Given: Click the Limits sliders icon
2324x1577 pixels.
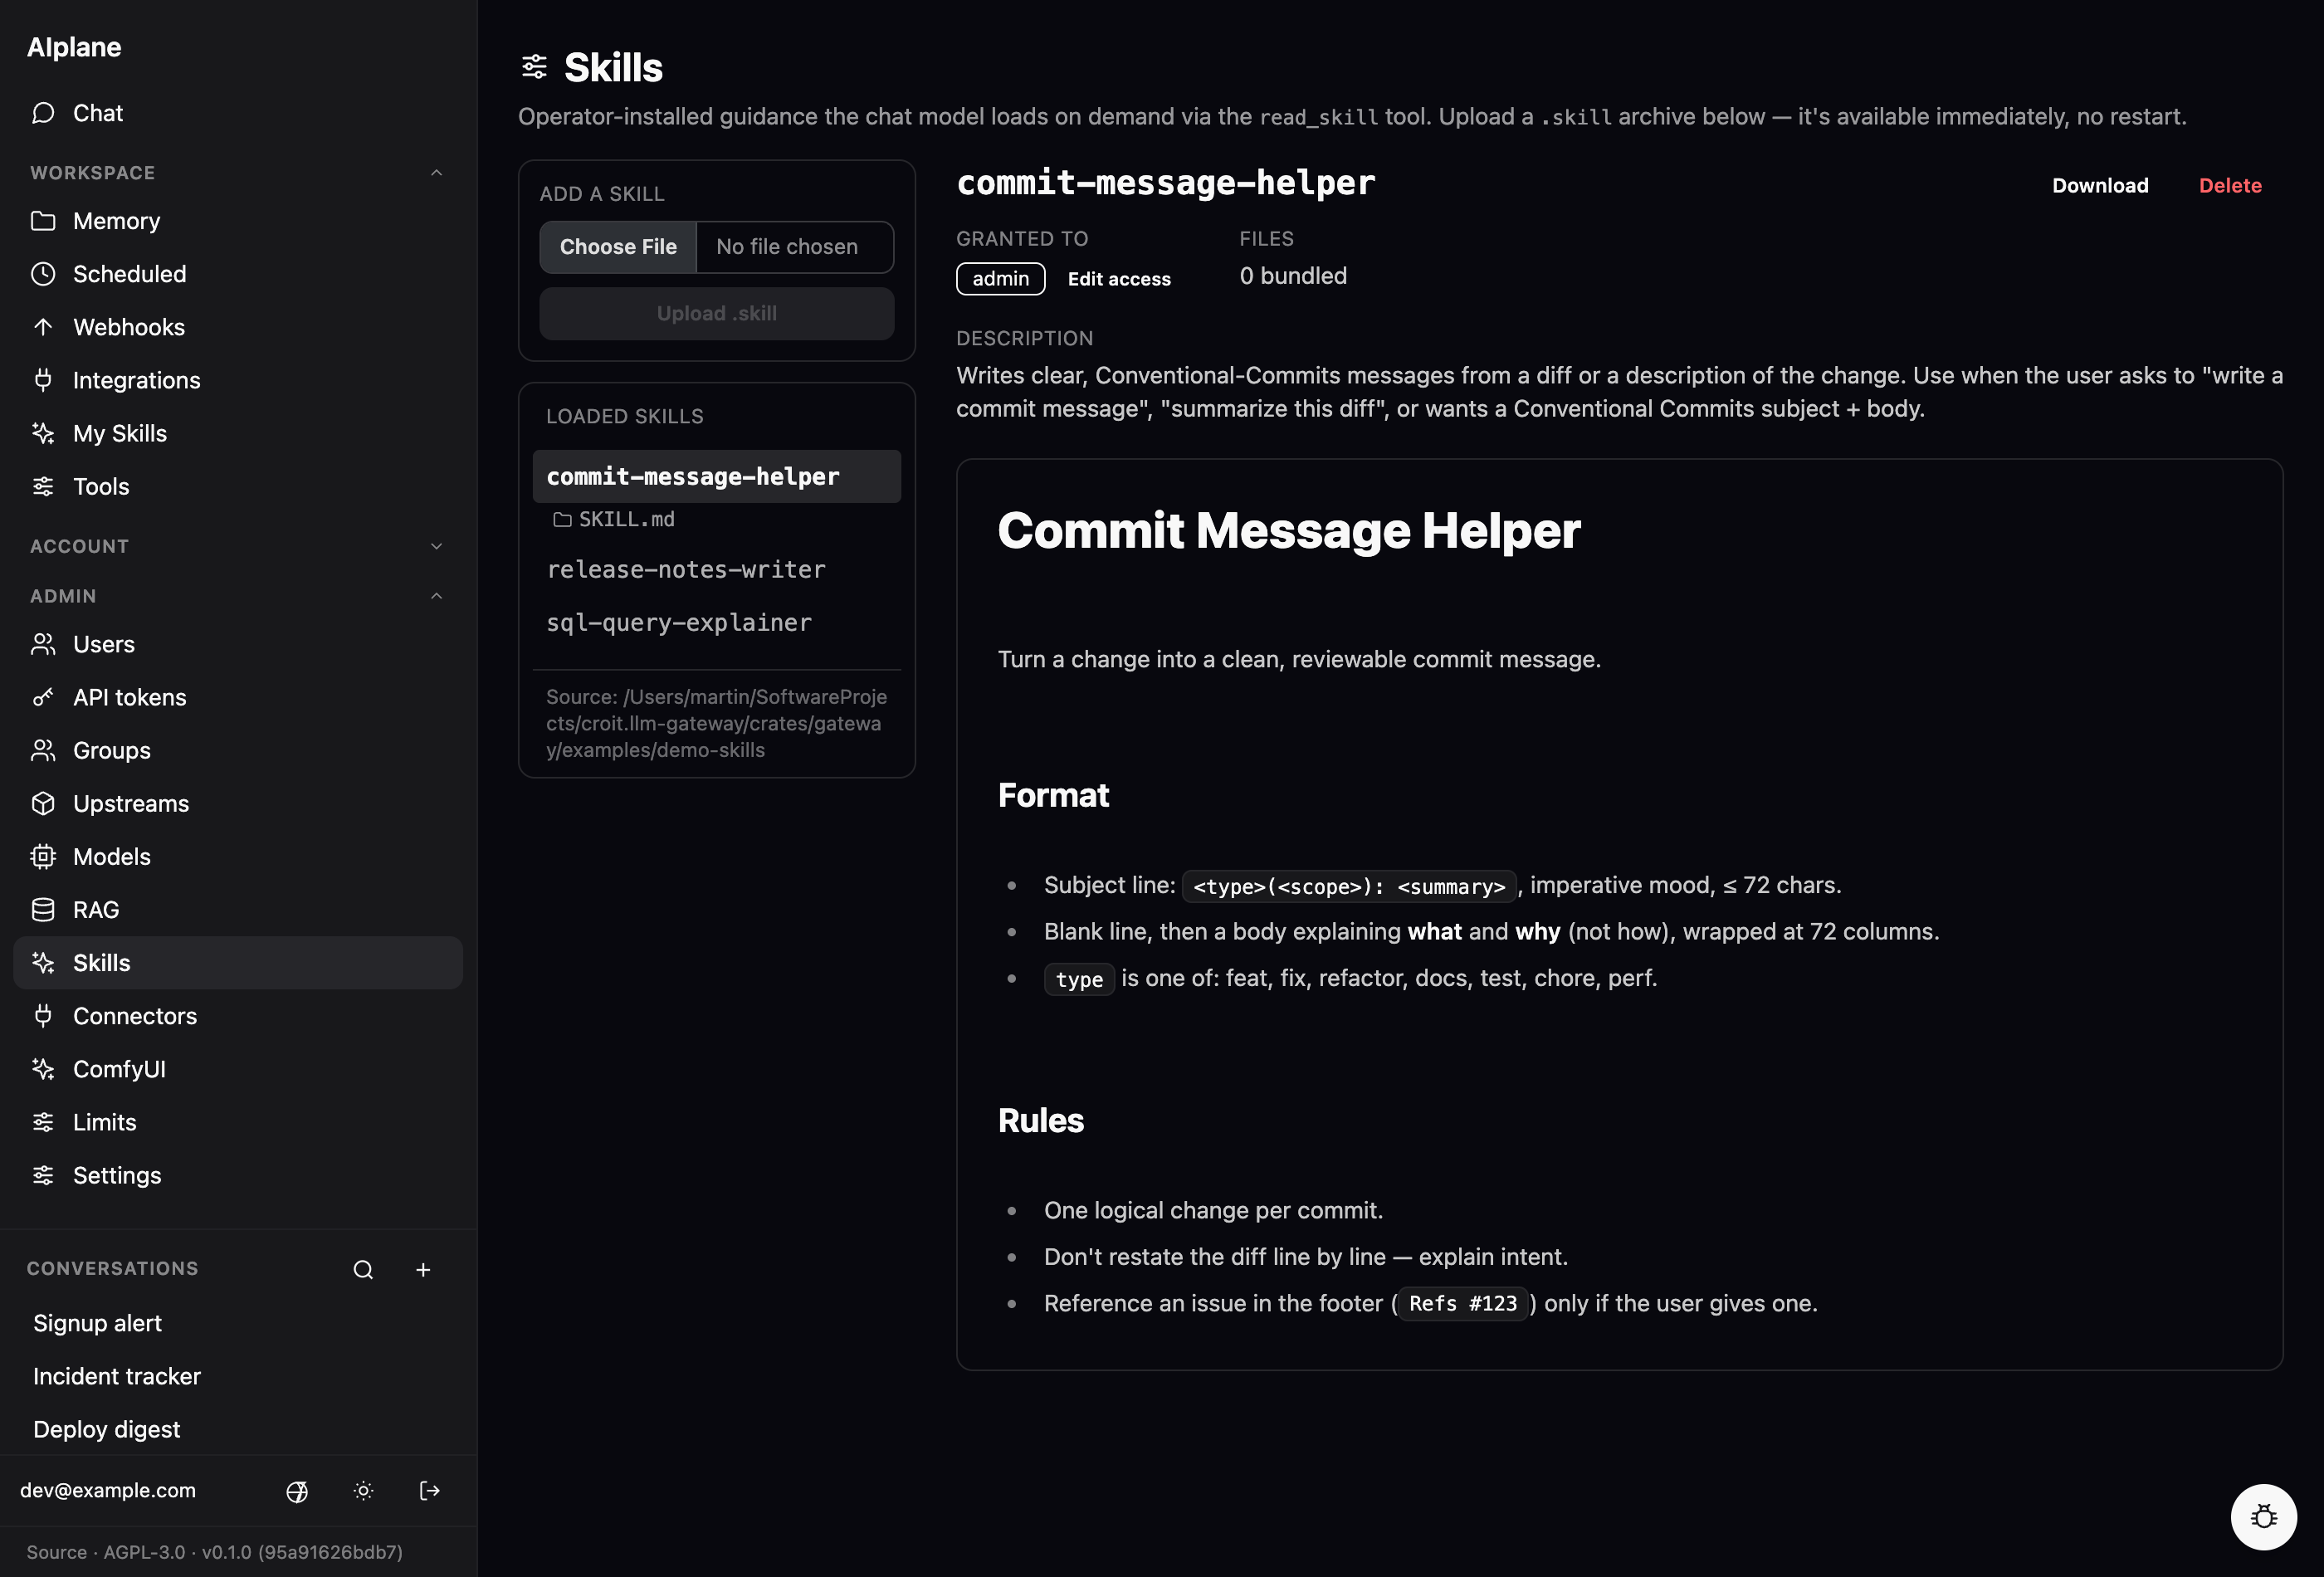Looking at the screenshot, I should [43, 1121].
